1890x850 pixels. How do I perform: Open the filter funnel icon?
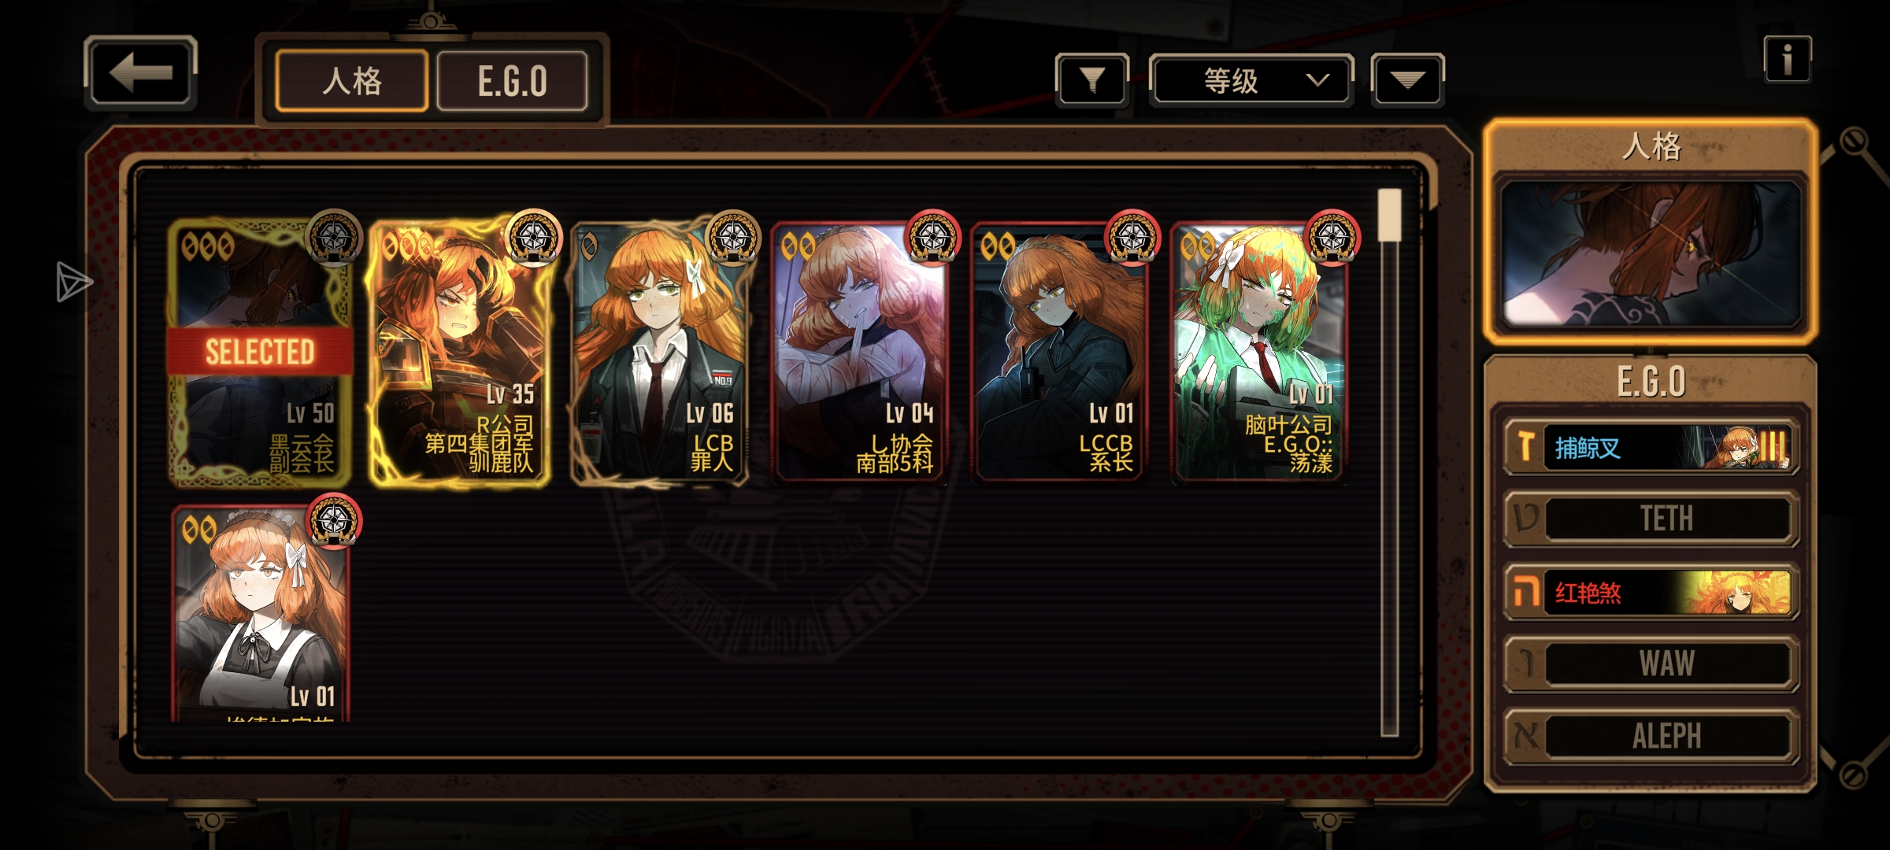pos(1092,79)
